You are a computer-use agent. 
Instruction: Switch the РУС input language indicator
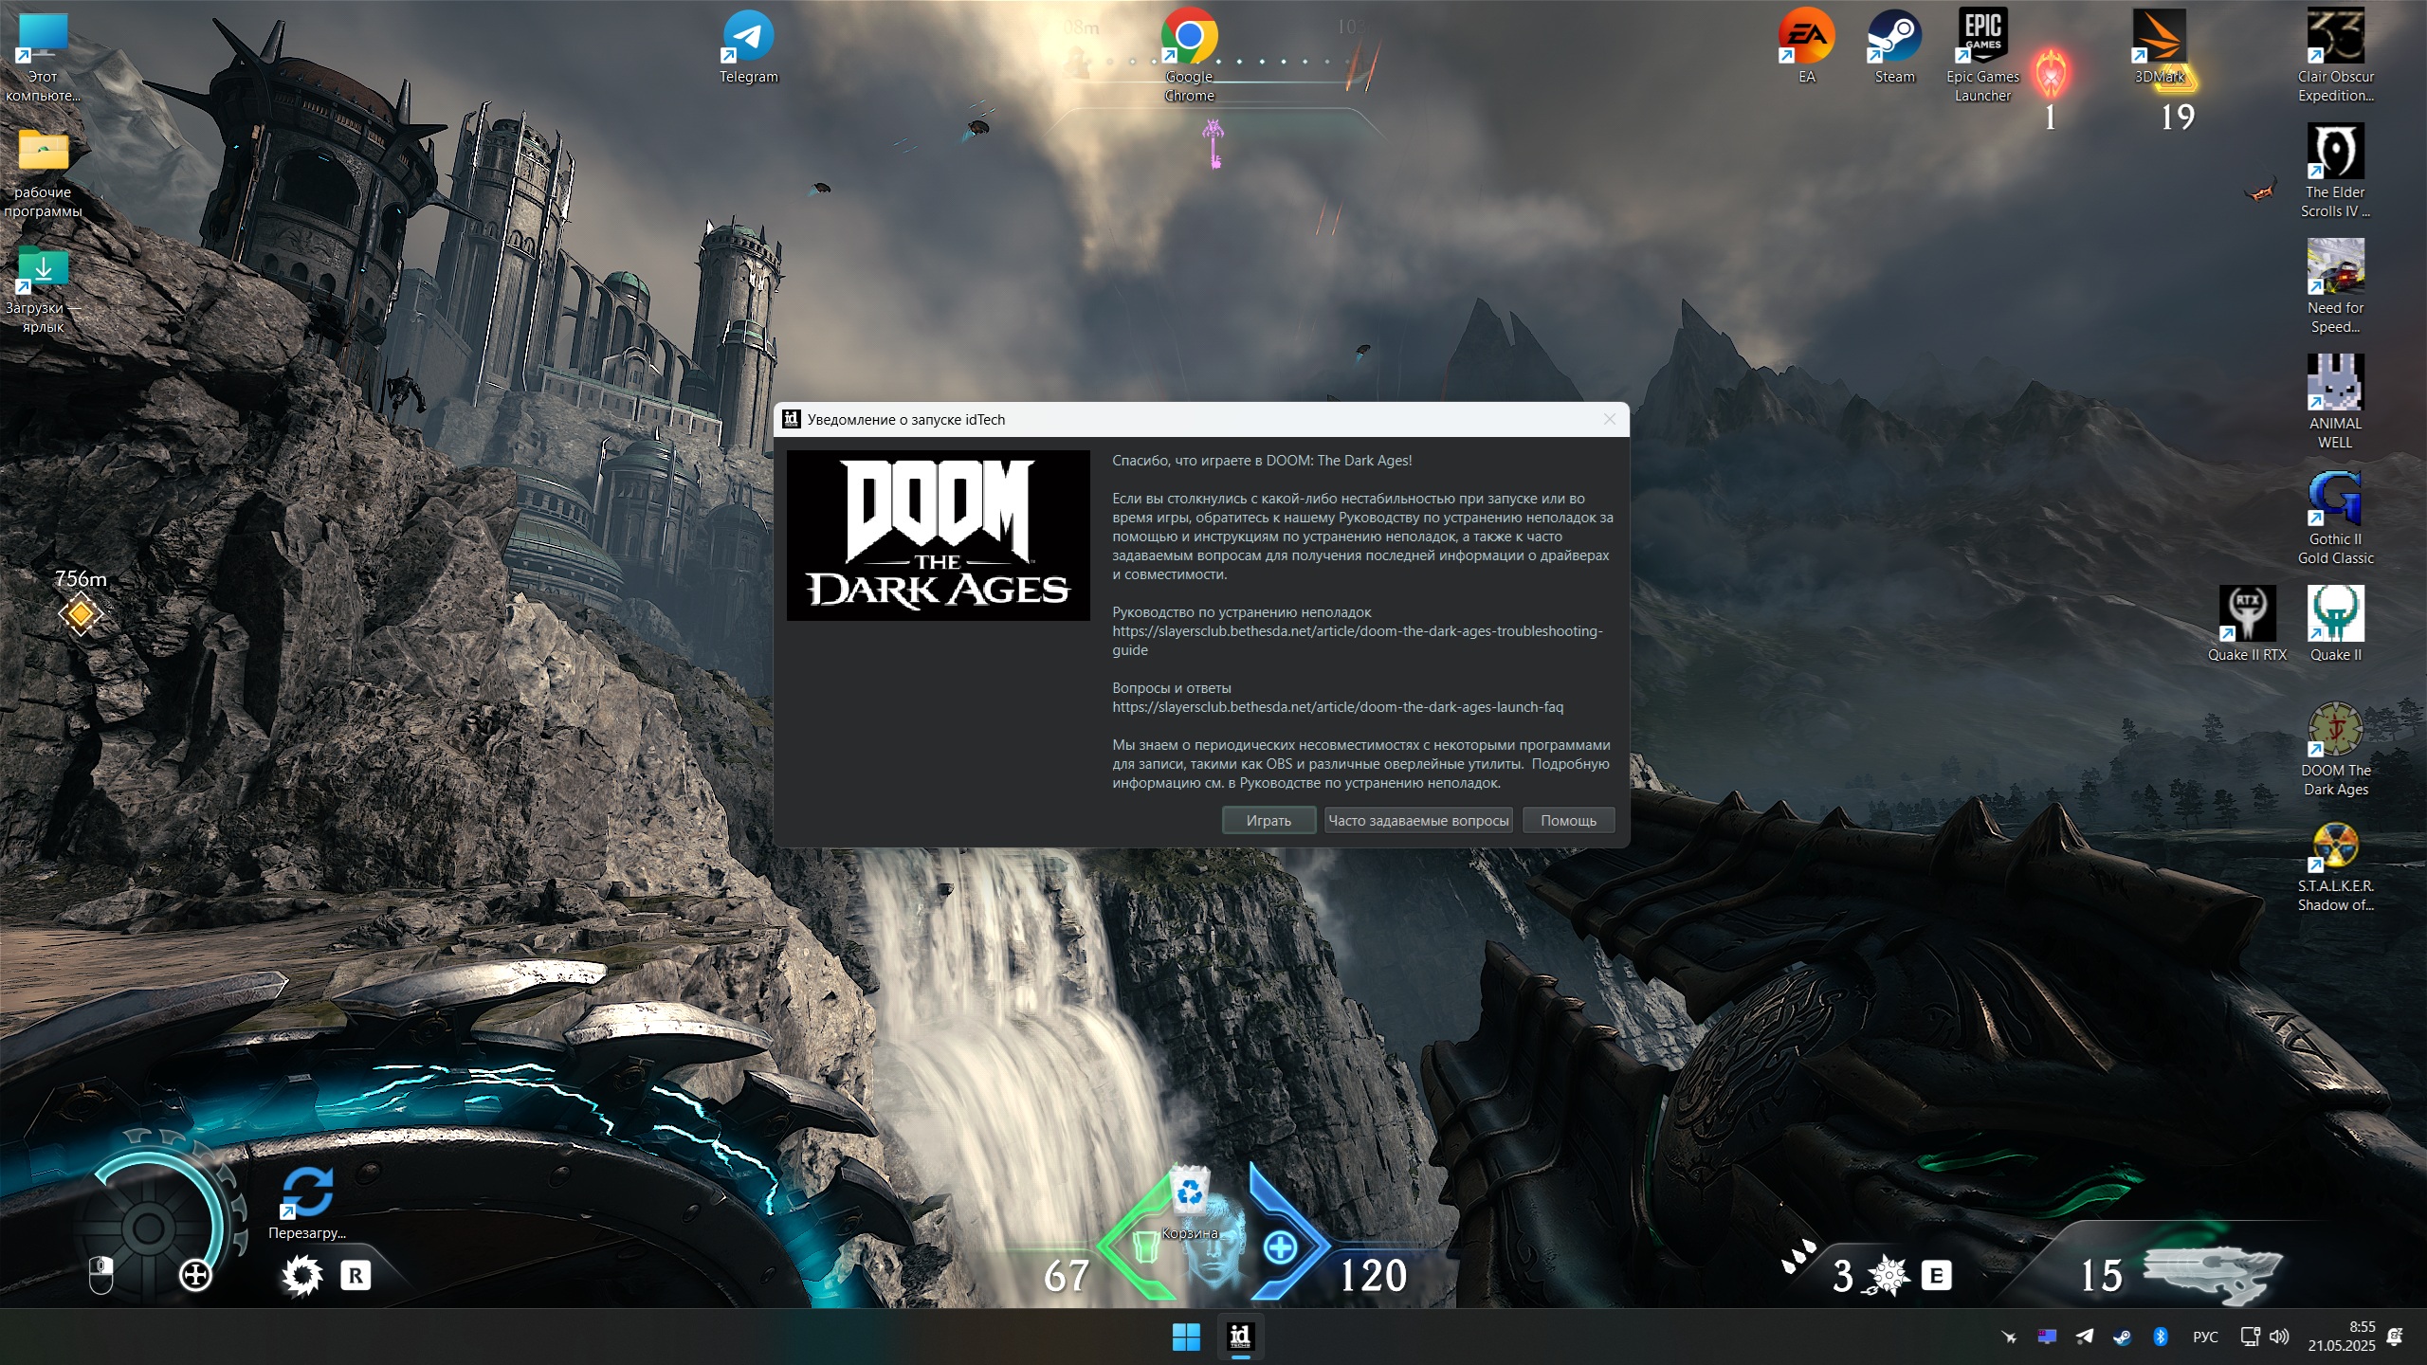click(x=2205, y=1337)
